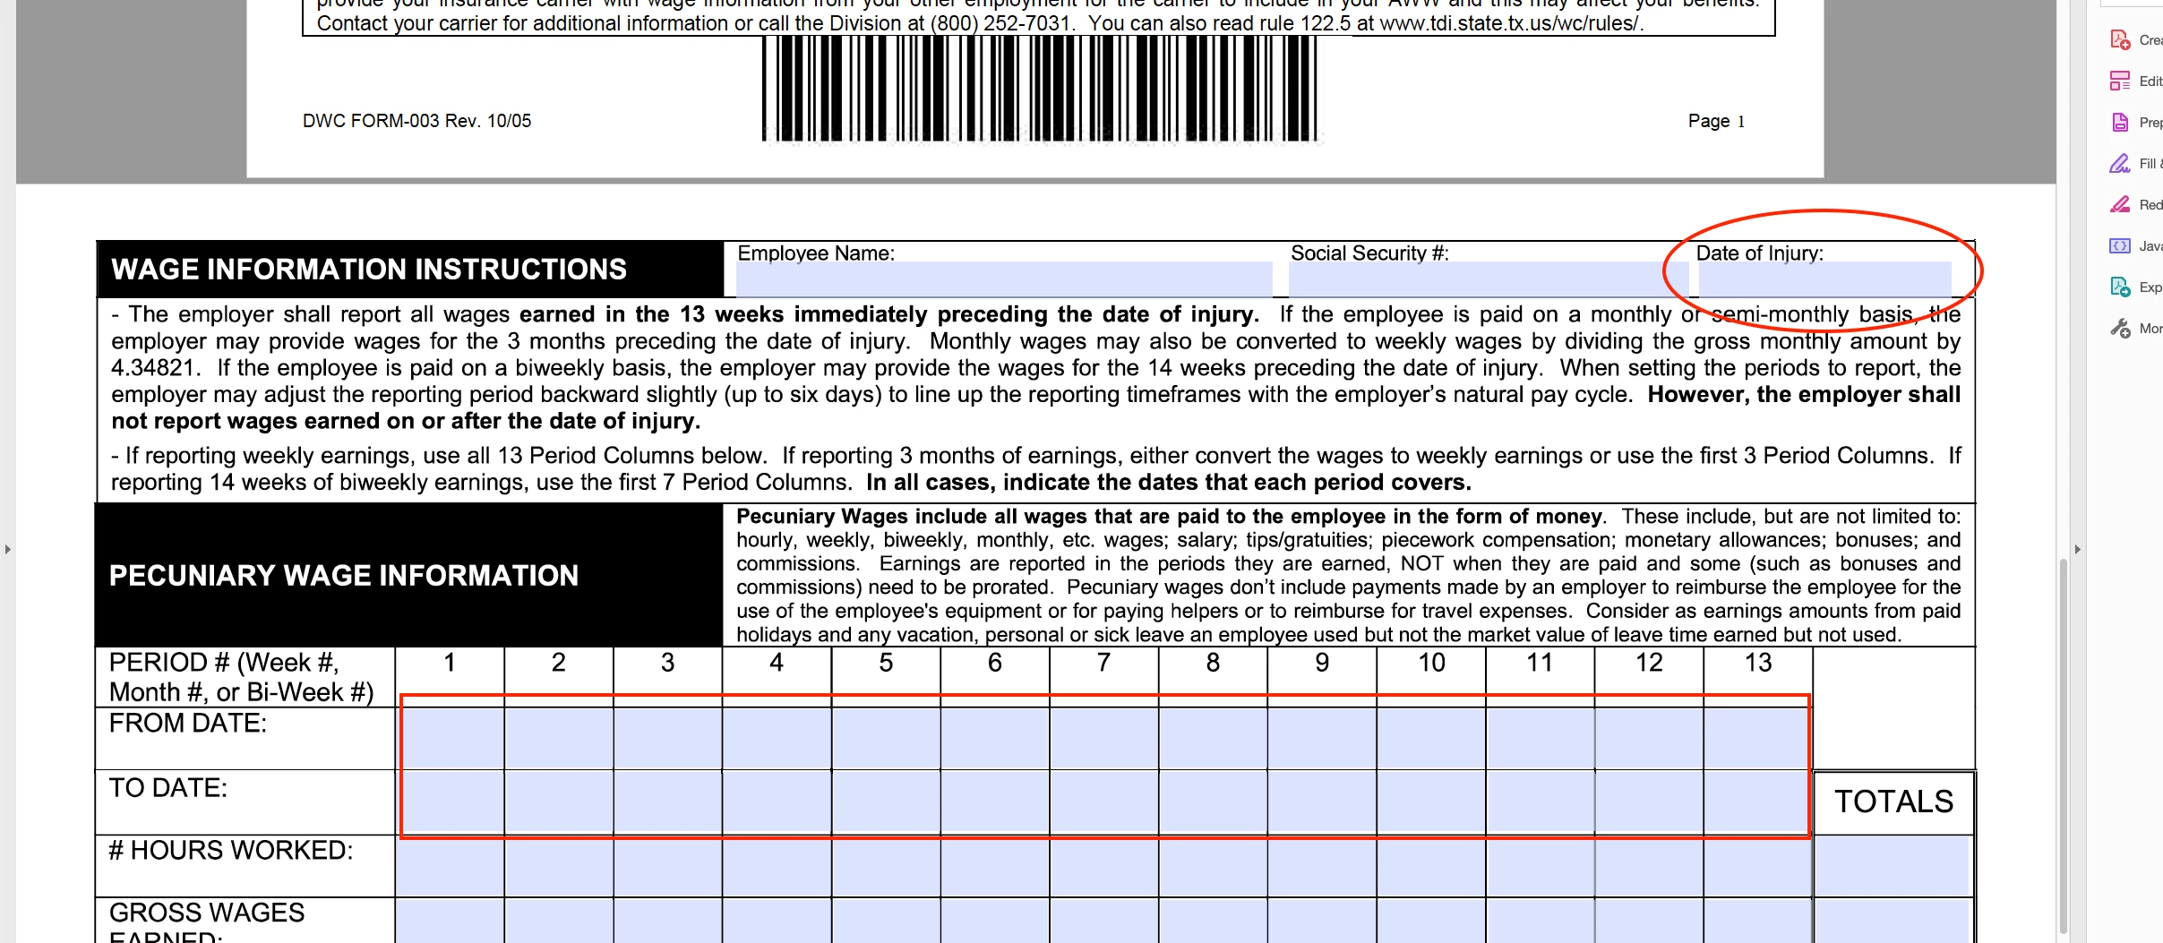The width and height of the screenshot is (2163, 943).
Task: Click the FROM DATE field for period 6
Action: pos(995,738)
